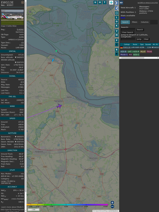Image resolution: width=159 pixels, height=212 pixels.
Task: Click the German flag in table row
Action: click(122, 47)
